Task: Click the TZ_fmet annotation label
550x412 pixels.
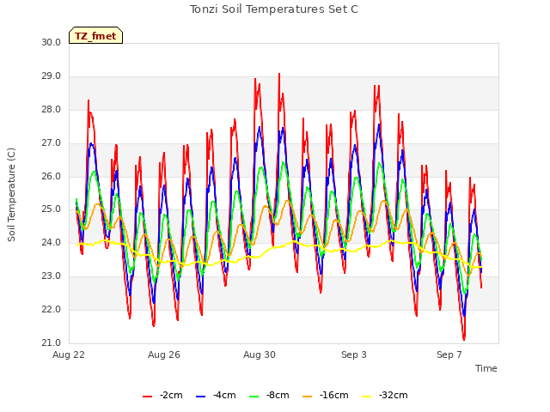Action: 95,36
